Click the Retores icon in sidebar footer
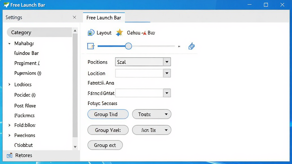 pos(9,155)
